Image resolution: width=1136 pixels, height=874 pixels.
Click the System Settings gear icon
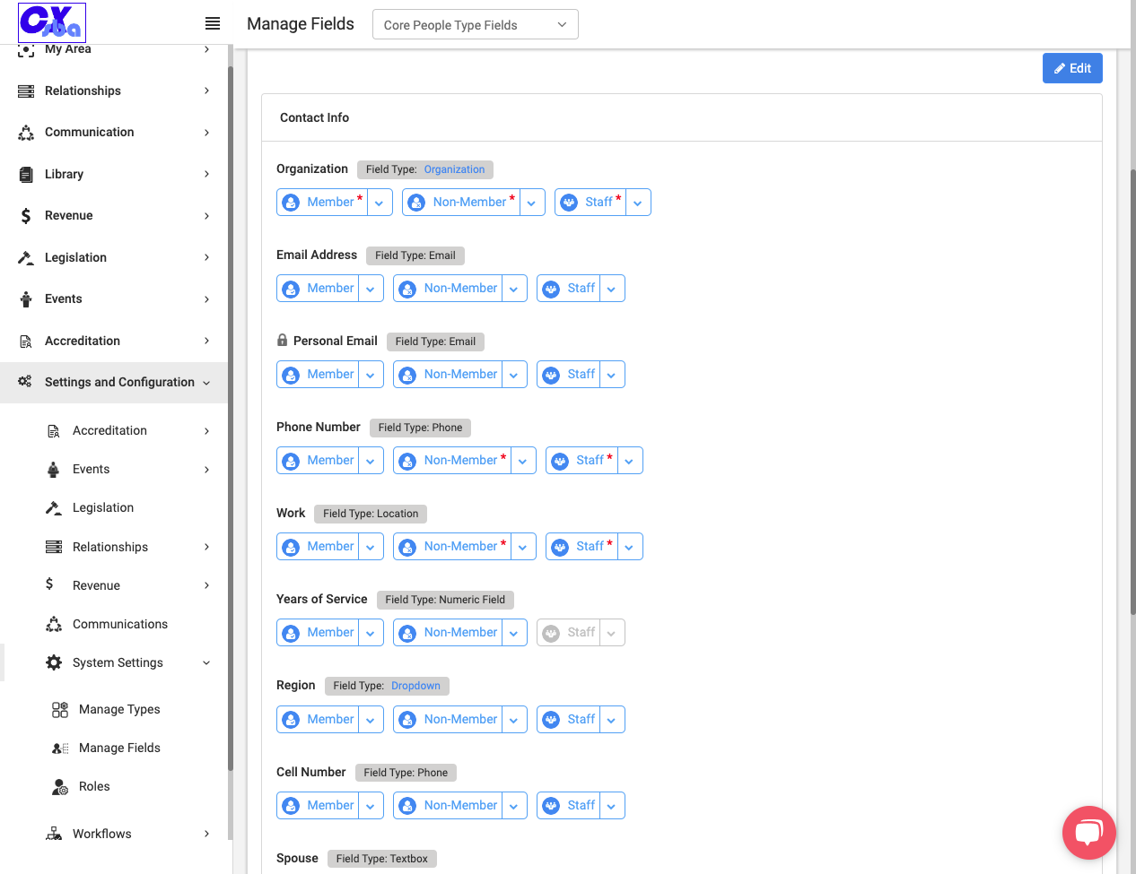coord(54,662)
